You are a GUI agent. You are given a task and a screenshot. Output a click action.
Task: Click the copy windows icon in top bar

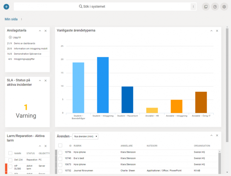click(x=206, y=7)
